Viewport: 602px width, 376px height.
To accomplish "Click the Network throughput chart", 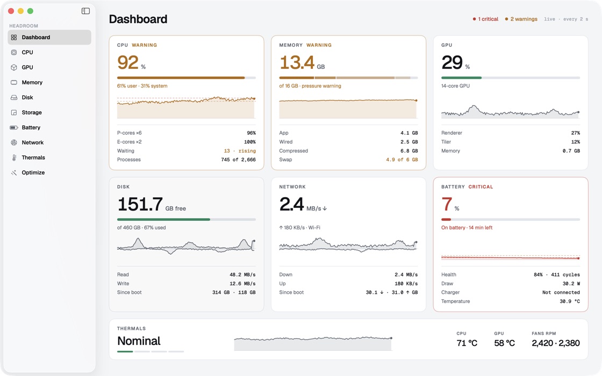I will 349,245.
